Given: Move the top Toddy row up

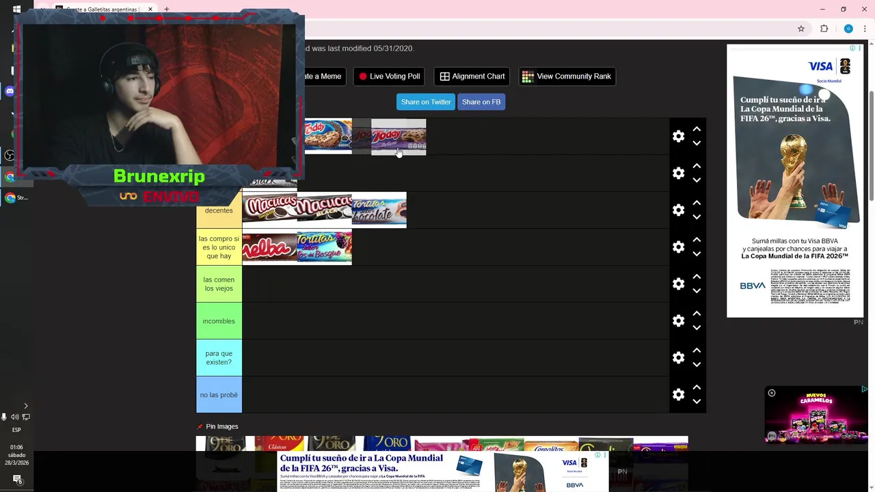Looking at the screenshot, I should coord(697,128).
